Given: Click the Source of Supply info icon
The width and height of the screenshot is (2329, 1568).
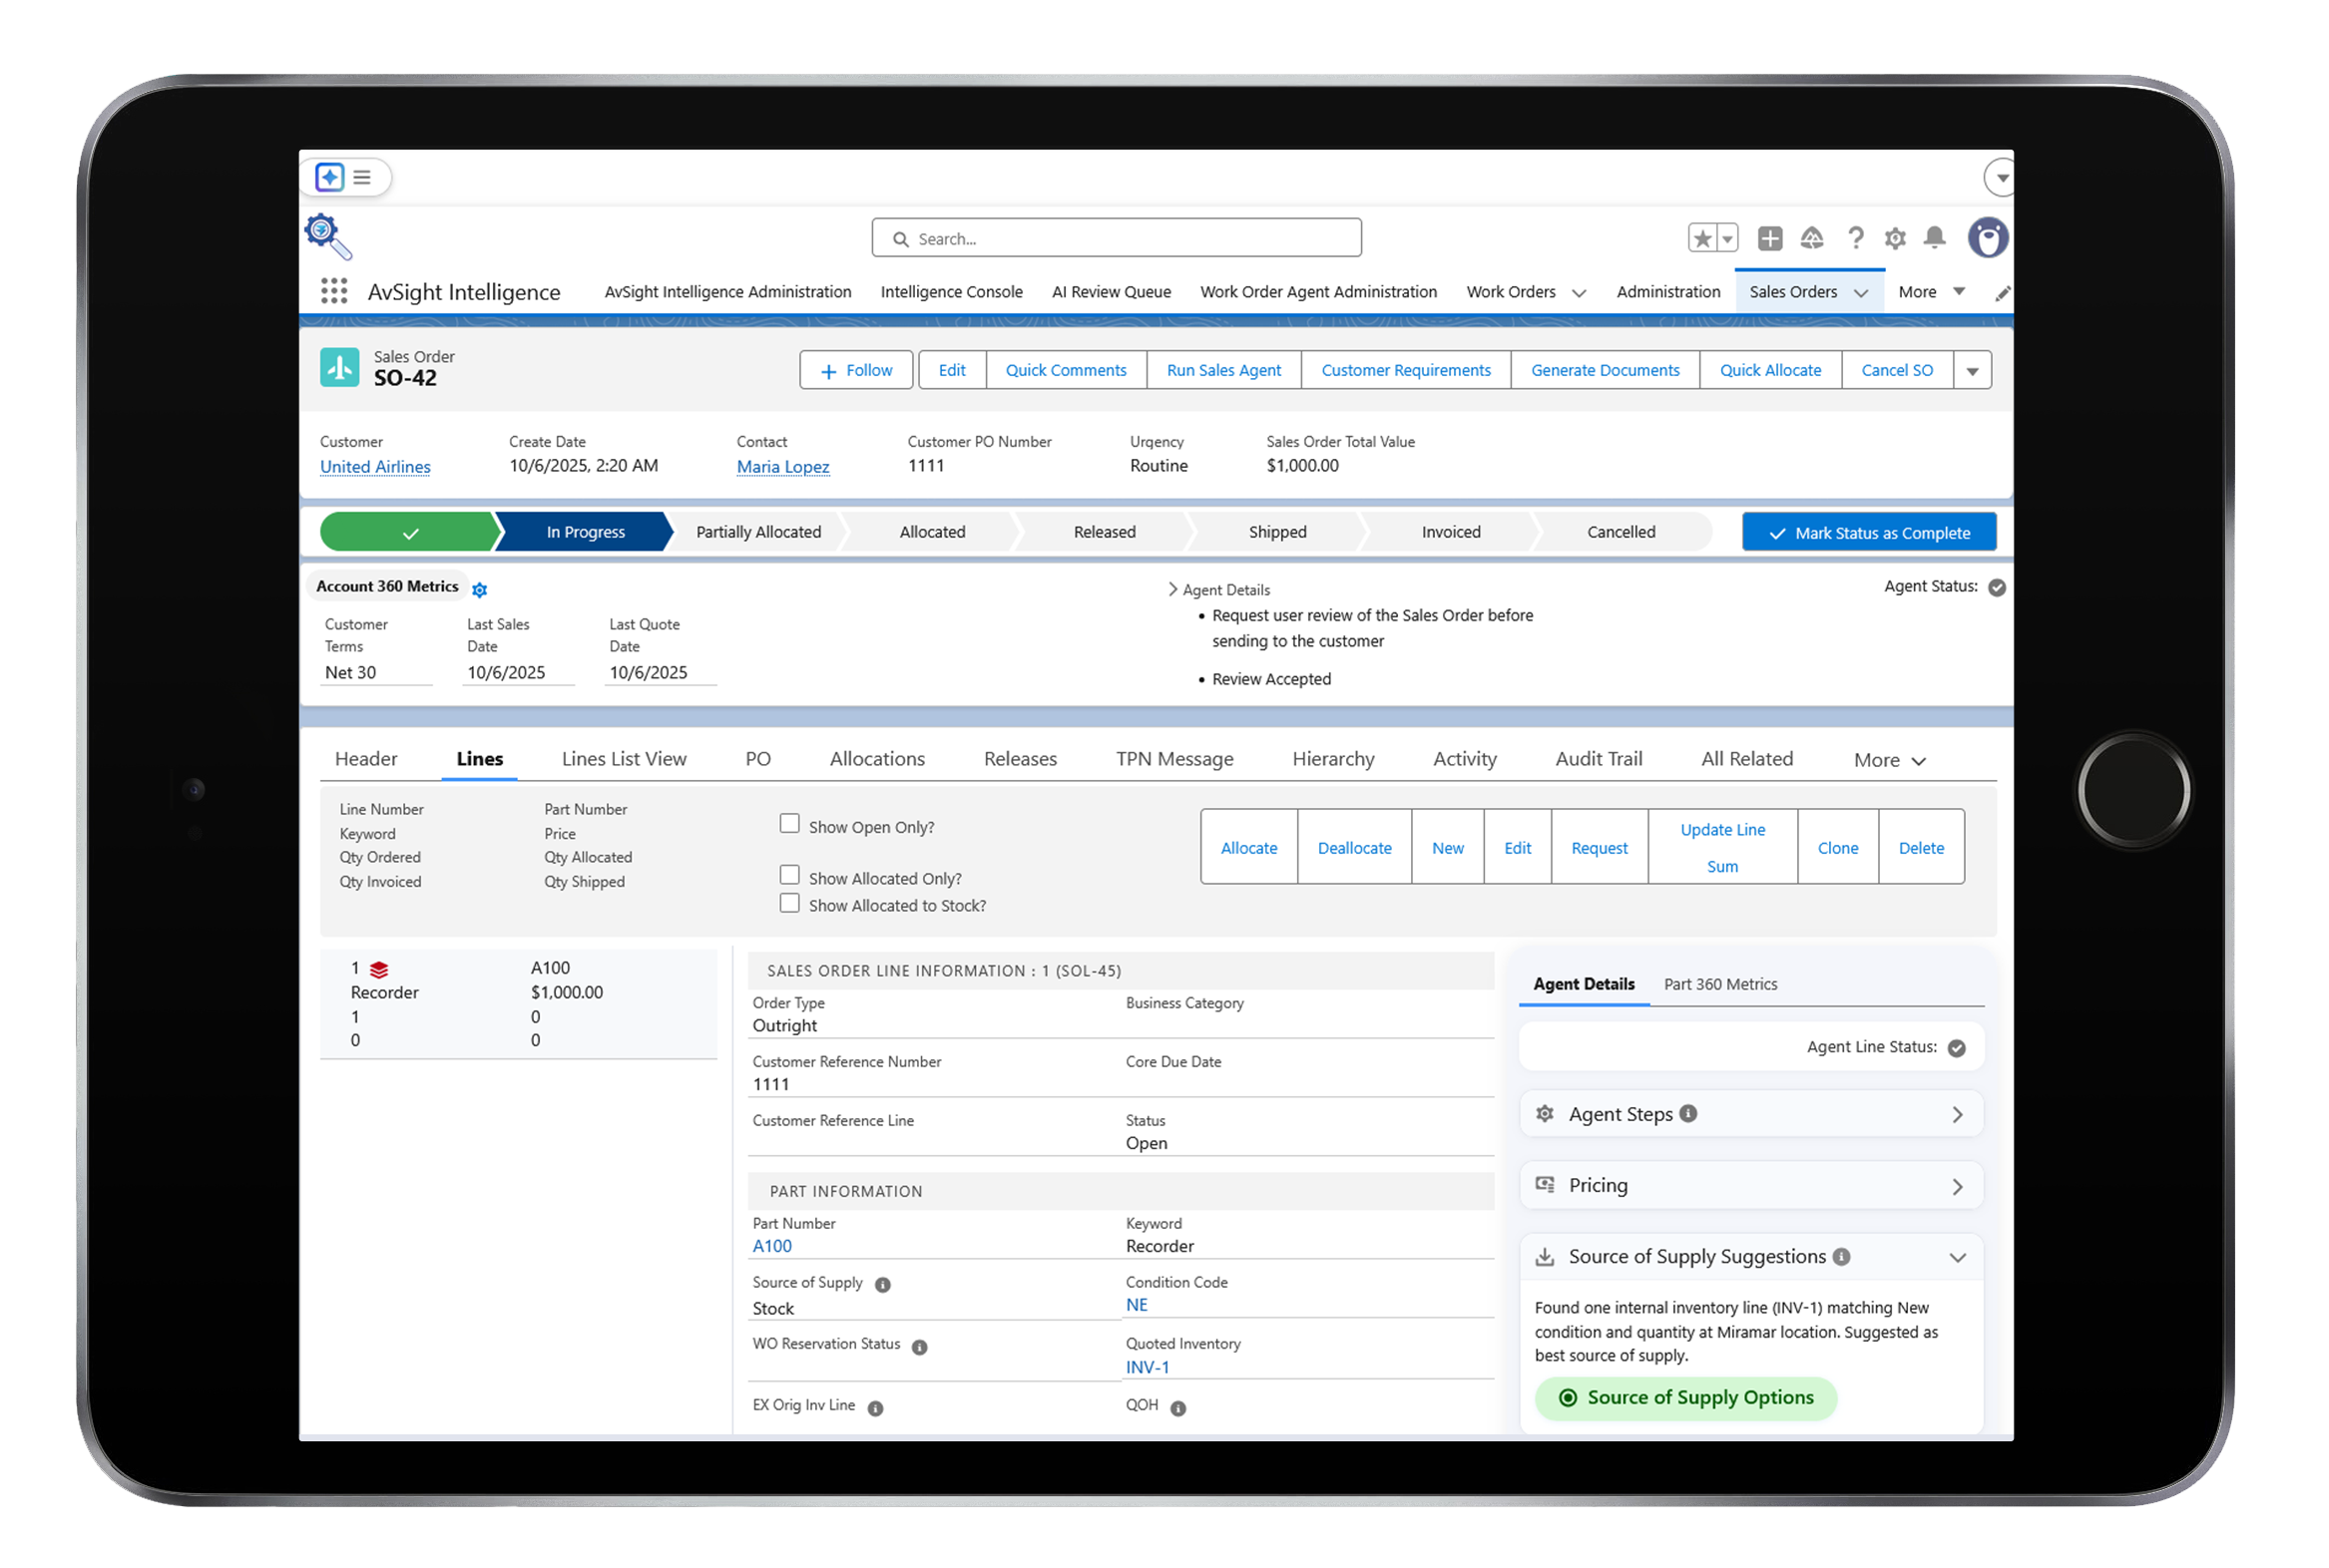Looking at the screenshot, I should point(882,1285).
